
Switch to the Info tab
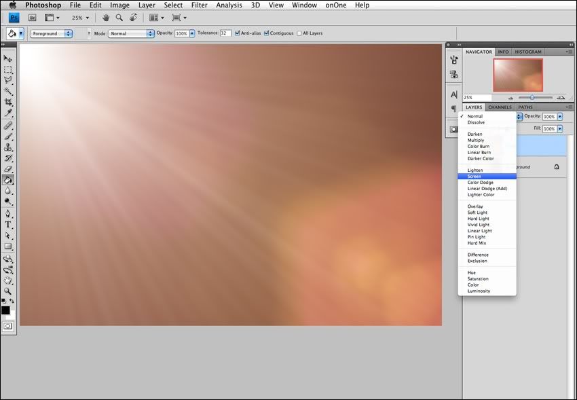pyautogui.click(x=503, y=52)
